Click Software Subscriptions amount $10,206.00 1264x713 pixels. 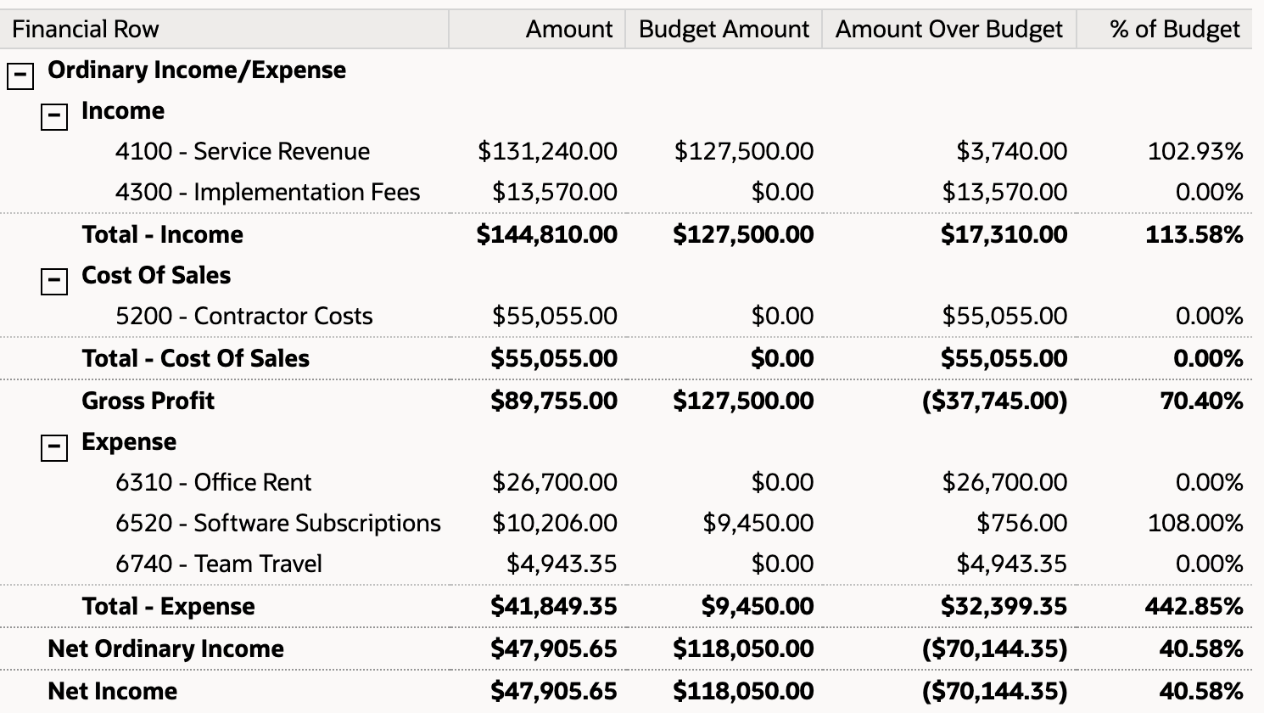click(x=555, y=523)
